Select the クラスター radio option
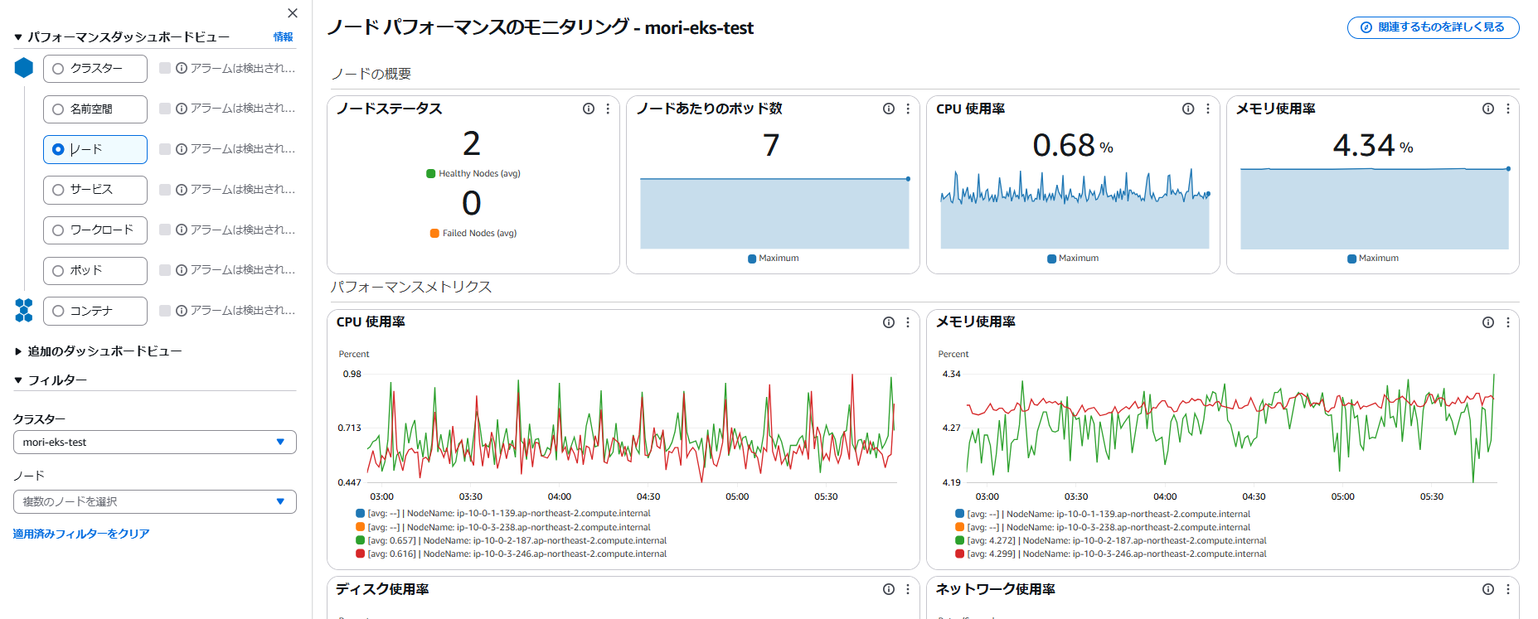The width and height of the screenshot is (1538, 619). click(x=58, y=69)
